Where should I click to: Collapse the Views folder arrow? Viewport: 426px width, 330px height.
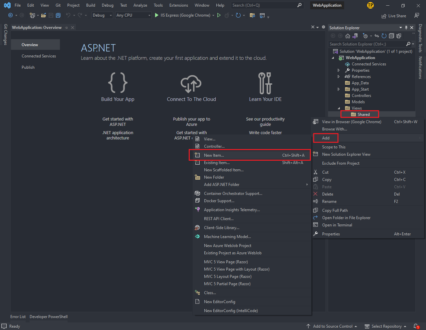pyautogui.click(x=339, y=108)
